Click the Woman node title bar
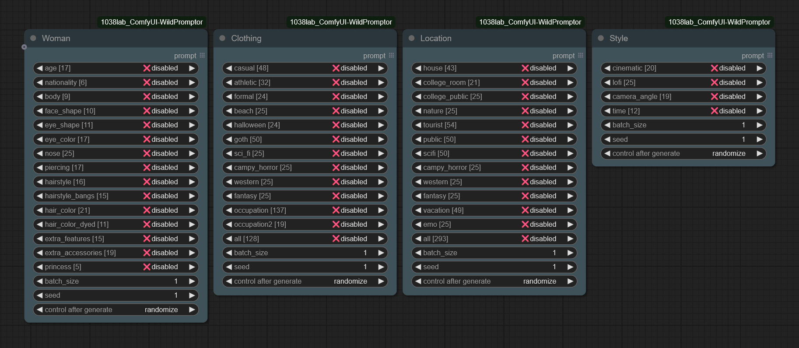This screenshot has height=348, width=799. coord(116,38)
